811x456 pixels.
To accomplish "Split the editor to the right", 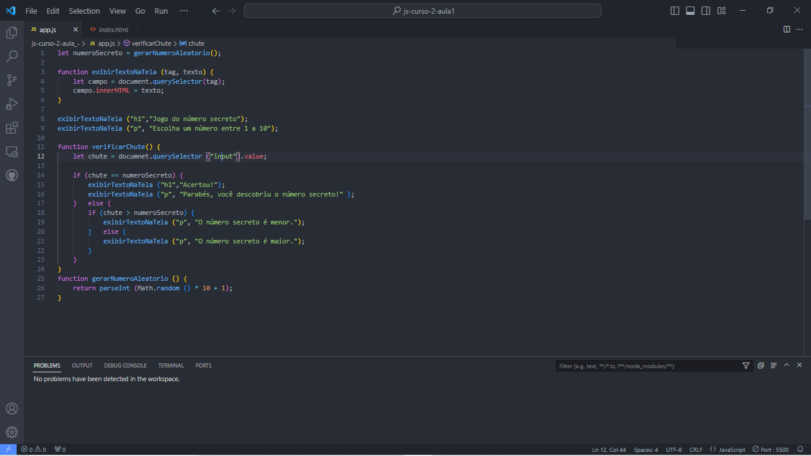I will tap(787, 29).
